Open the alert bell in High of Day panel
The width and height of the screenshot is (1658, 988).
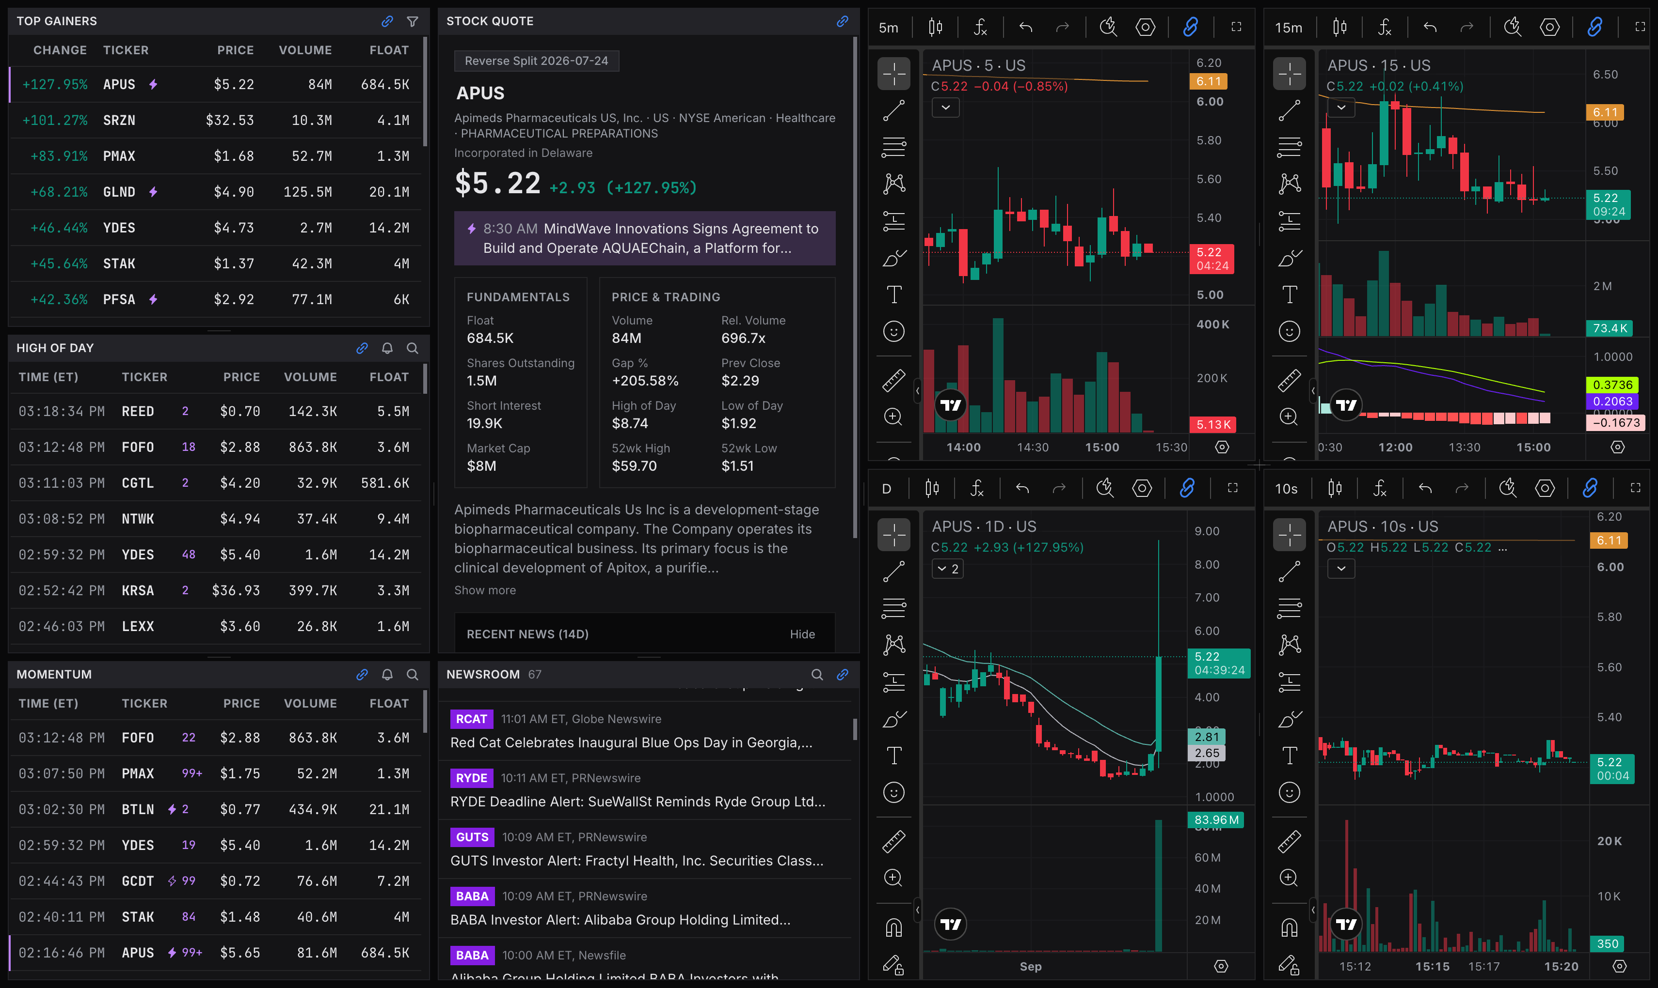click(x=387, y=348)
